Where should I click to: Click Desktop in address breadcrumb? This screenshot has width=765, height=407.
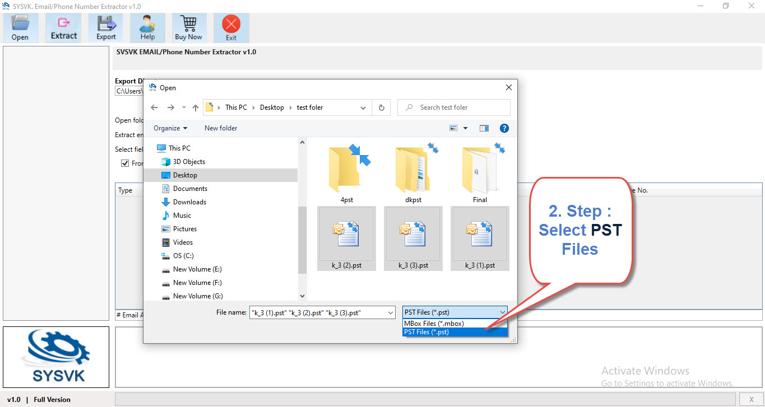272,107
